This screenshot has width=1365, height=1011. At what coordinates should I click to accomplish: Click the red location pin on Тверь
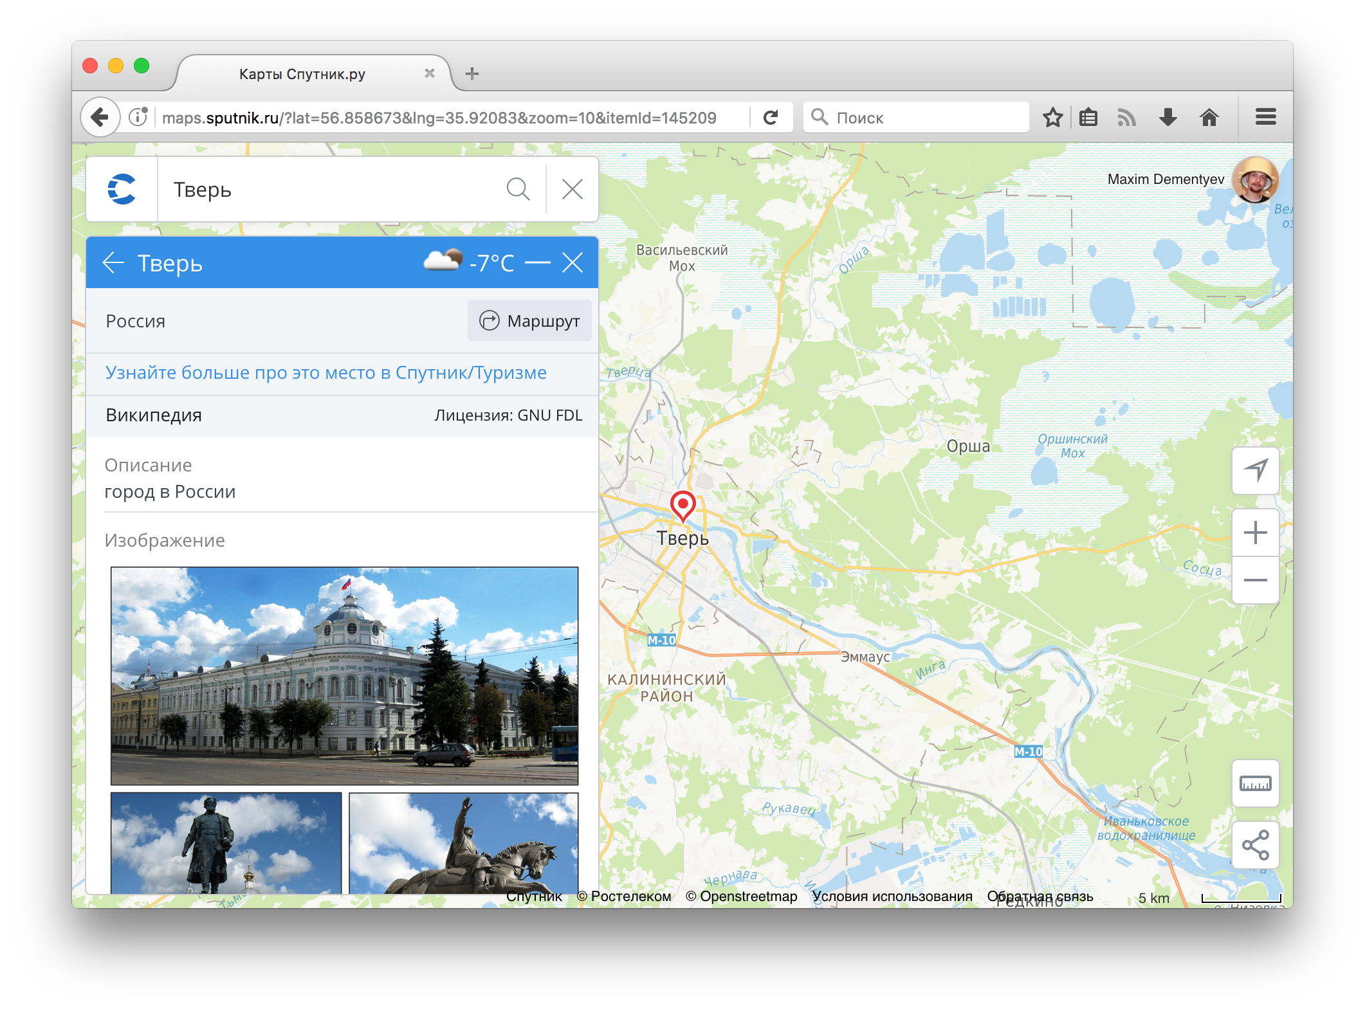(x=682, y=506)
